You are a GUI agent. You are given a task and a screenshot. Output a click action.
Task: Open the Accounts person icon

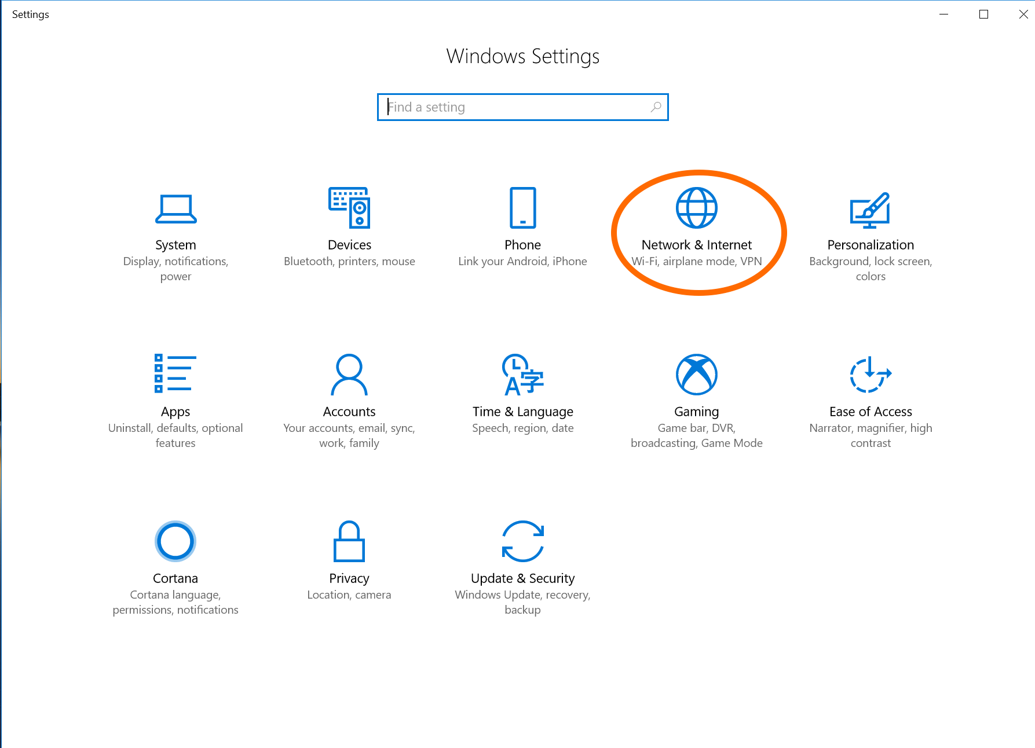(349, 375)
